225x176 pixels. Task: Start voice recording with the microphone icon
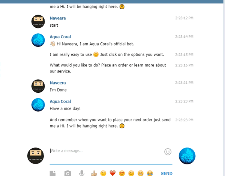click(82, 173)
